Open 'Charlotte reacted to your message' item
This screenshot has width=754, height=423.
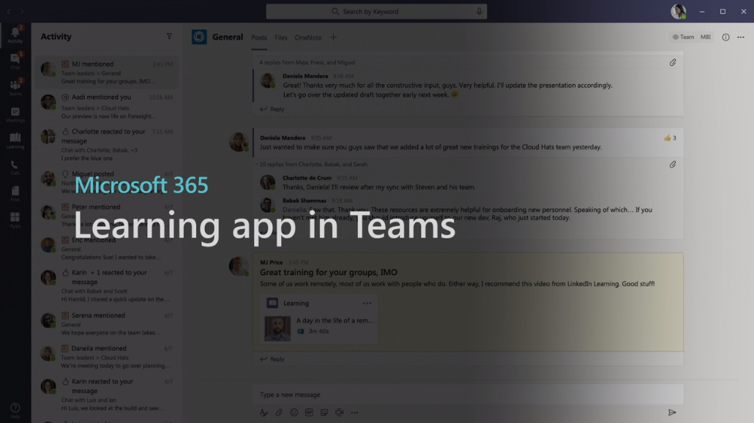coord(106,144)
